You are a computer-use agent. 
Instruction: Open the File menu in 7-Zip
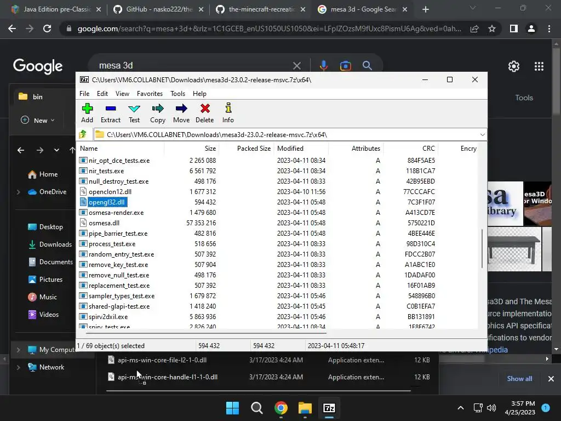click(84, 93)
